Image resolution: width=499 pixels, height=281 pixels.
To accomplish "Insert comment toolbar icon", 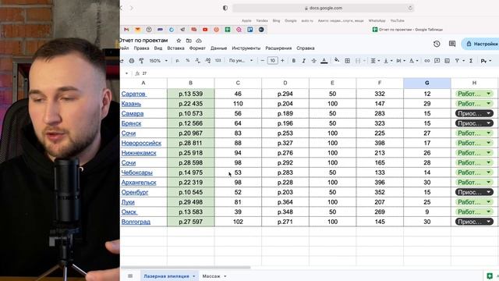I will click(437, 61).
